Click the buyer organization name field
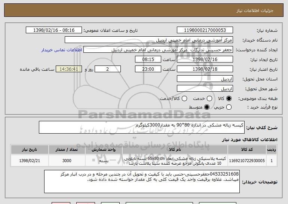 tap(149, 40)
